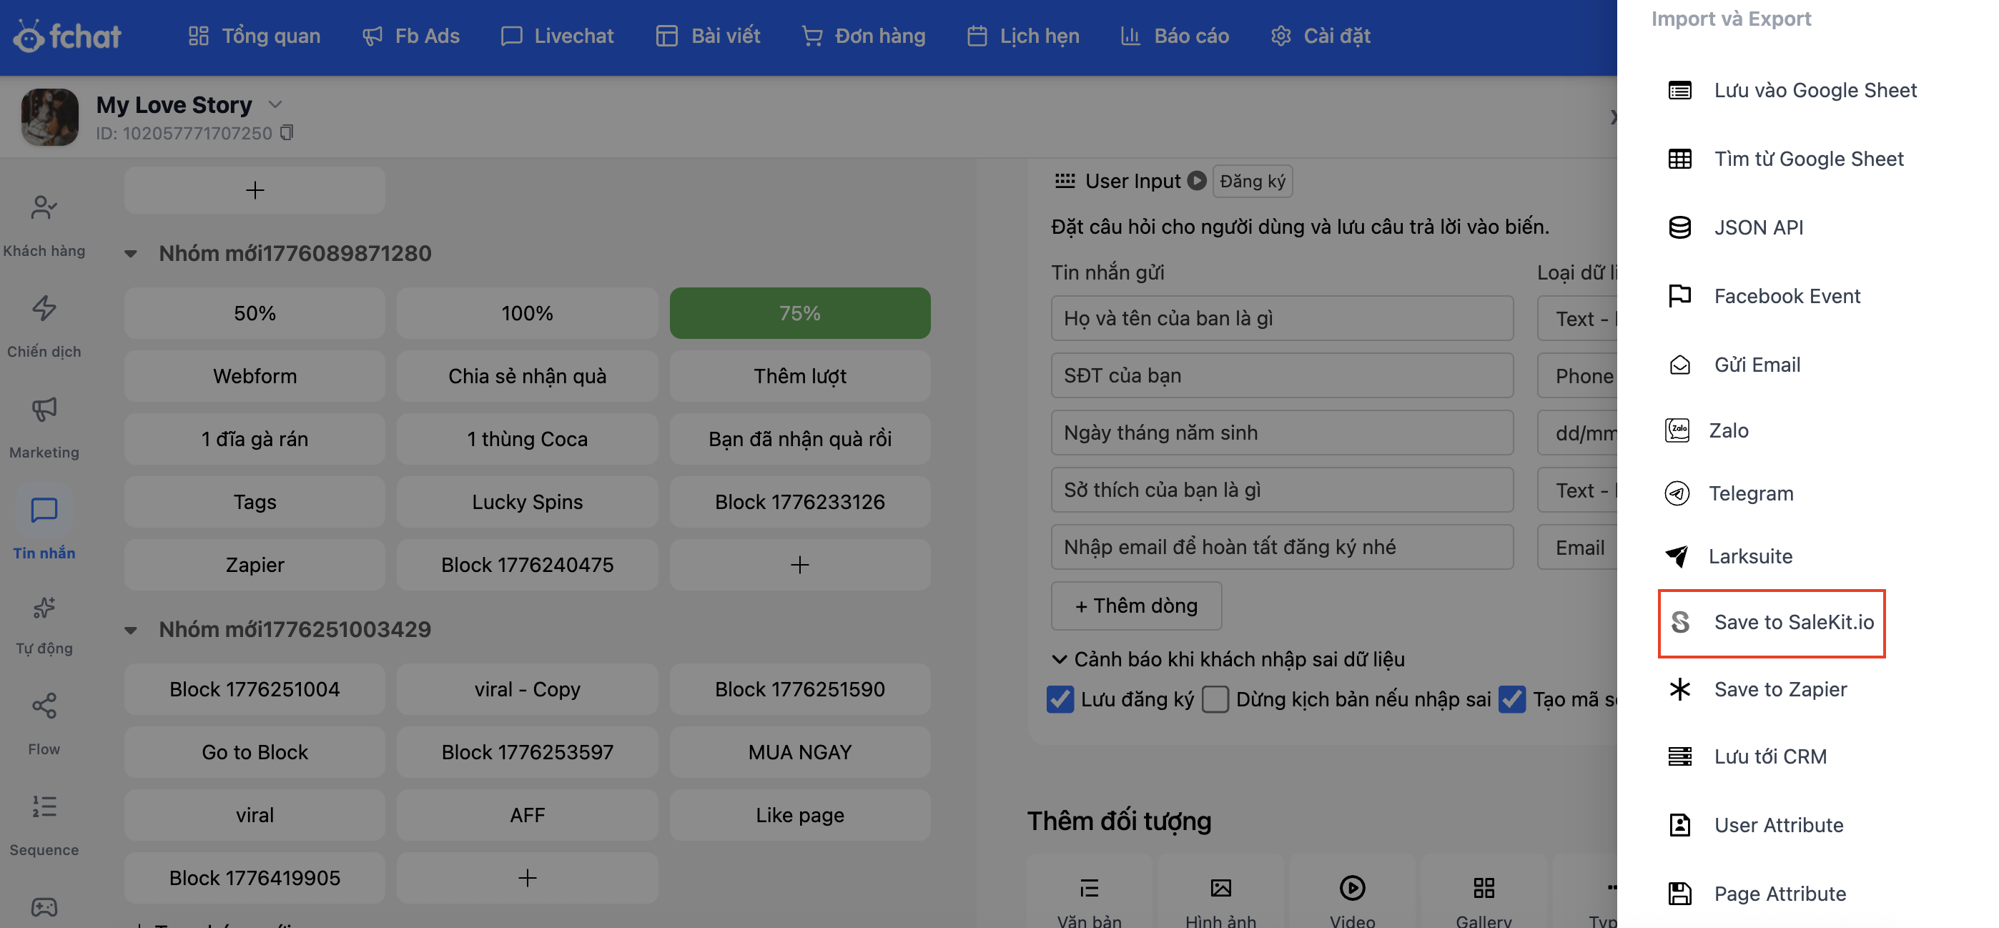This screenshot has width=1999, height=928.
Task: Select Tin nhắn chat icon in sidebar
Action: pyautogui.click(x=44, y=510)
